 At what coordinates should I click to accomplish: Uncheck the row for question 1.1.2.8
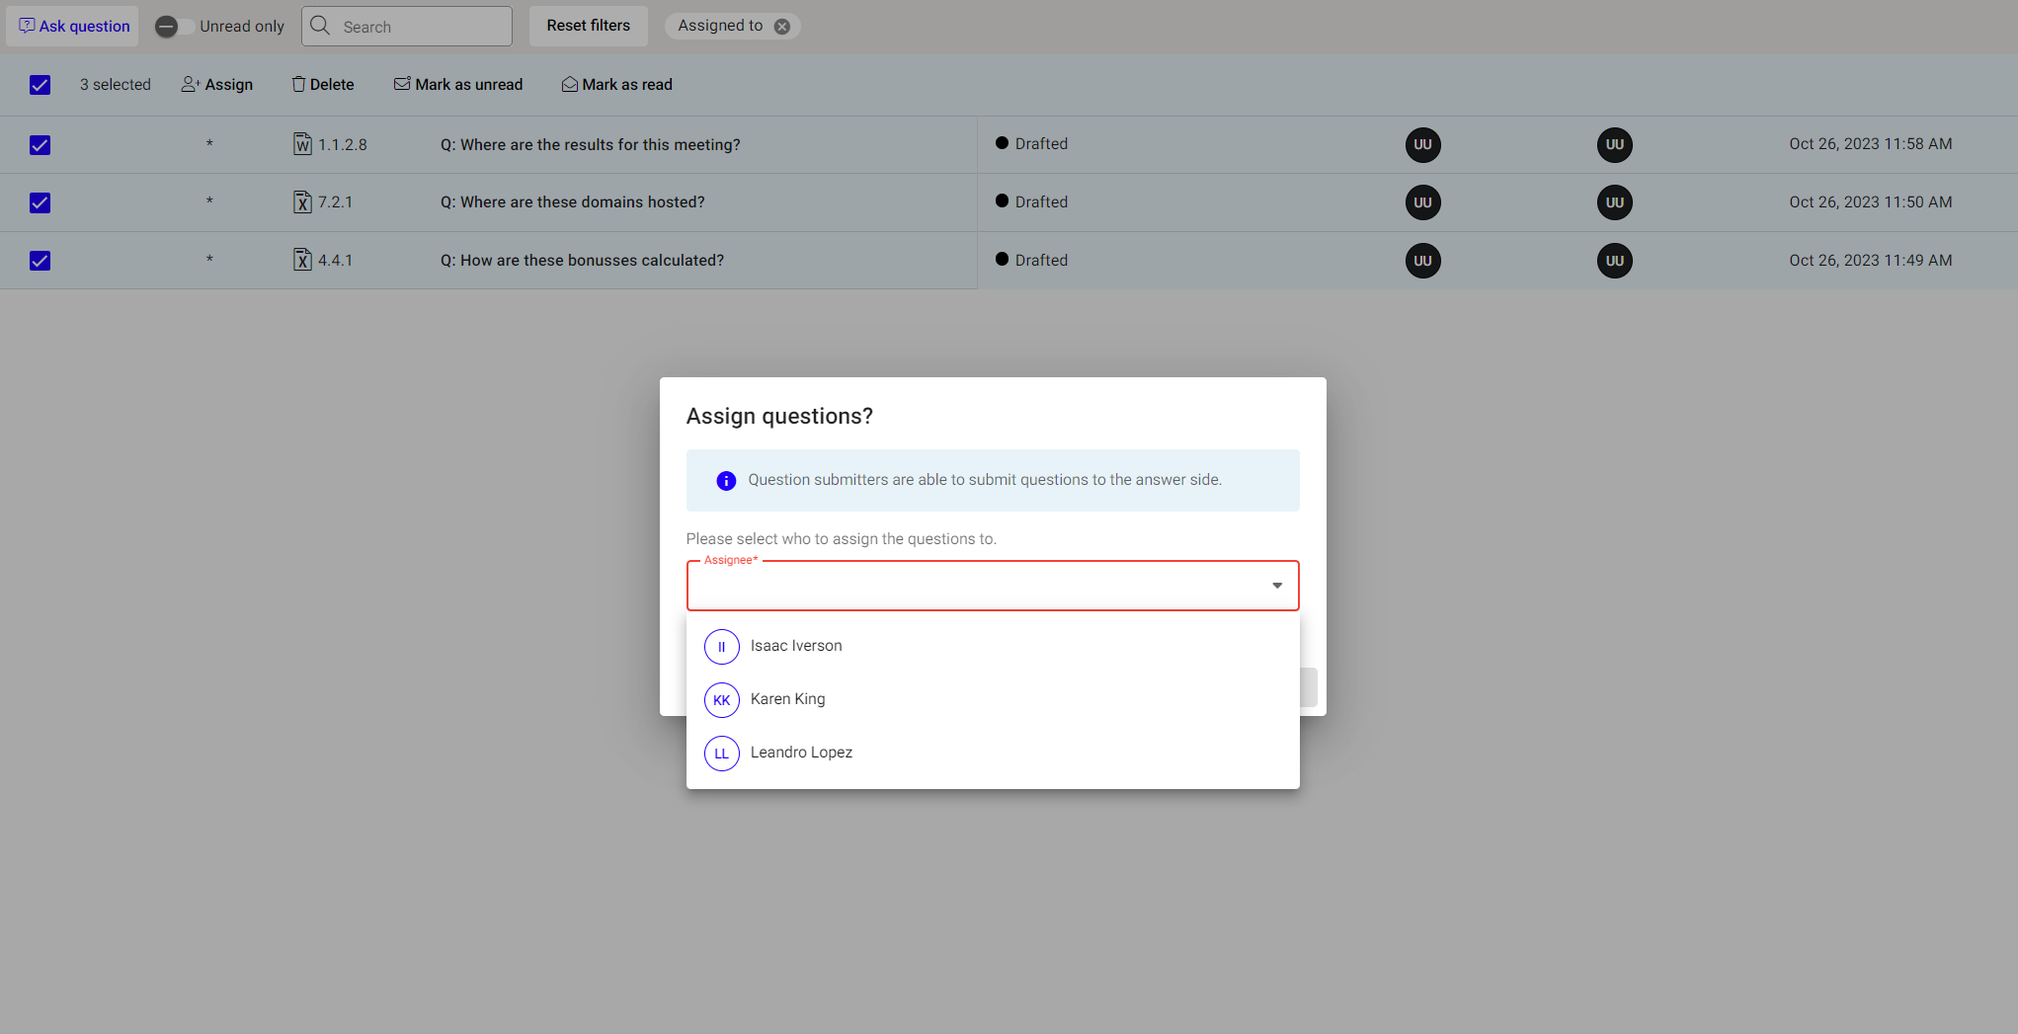click(40, 145)
